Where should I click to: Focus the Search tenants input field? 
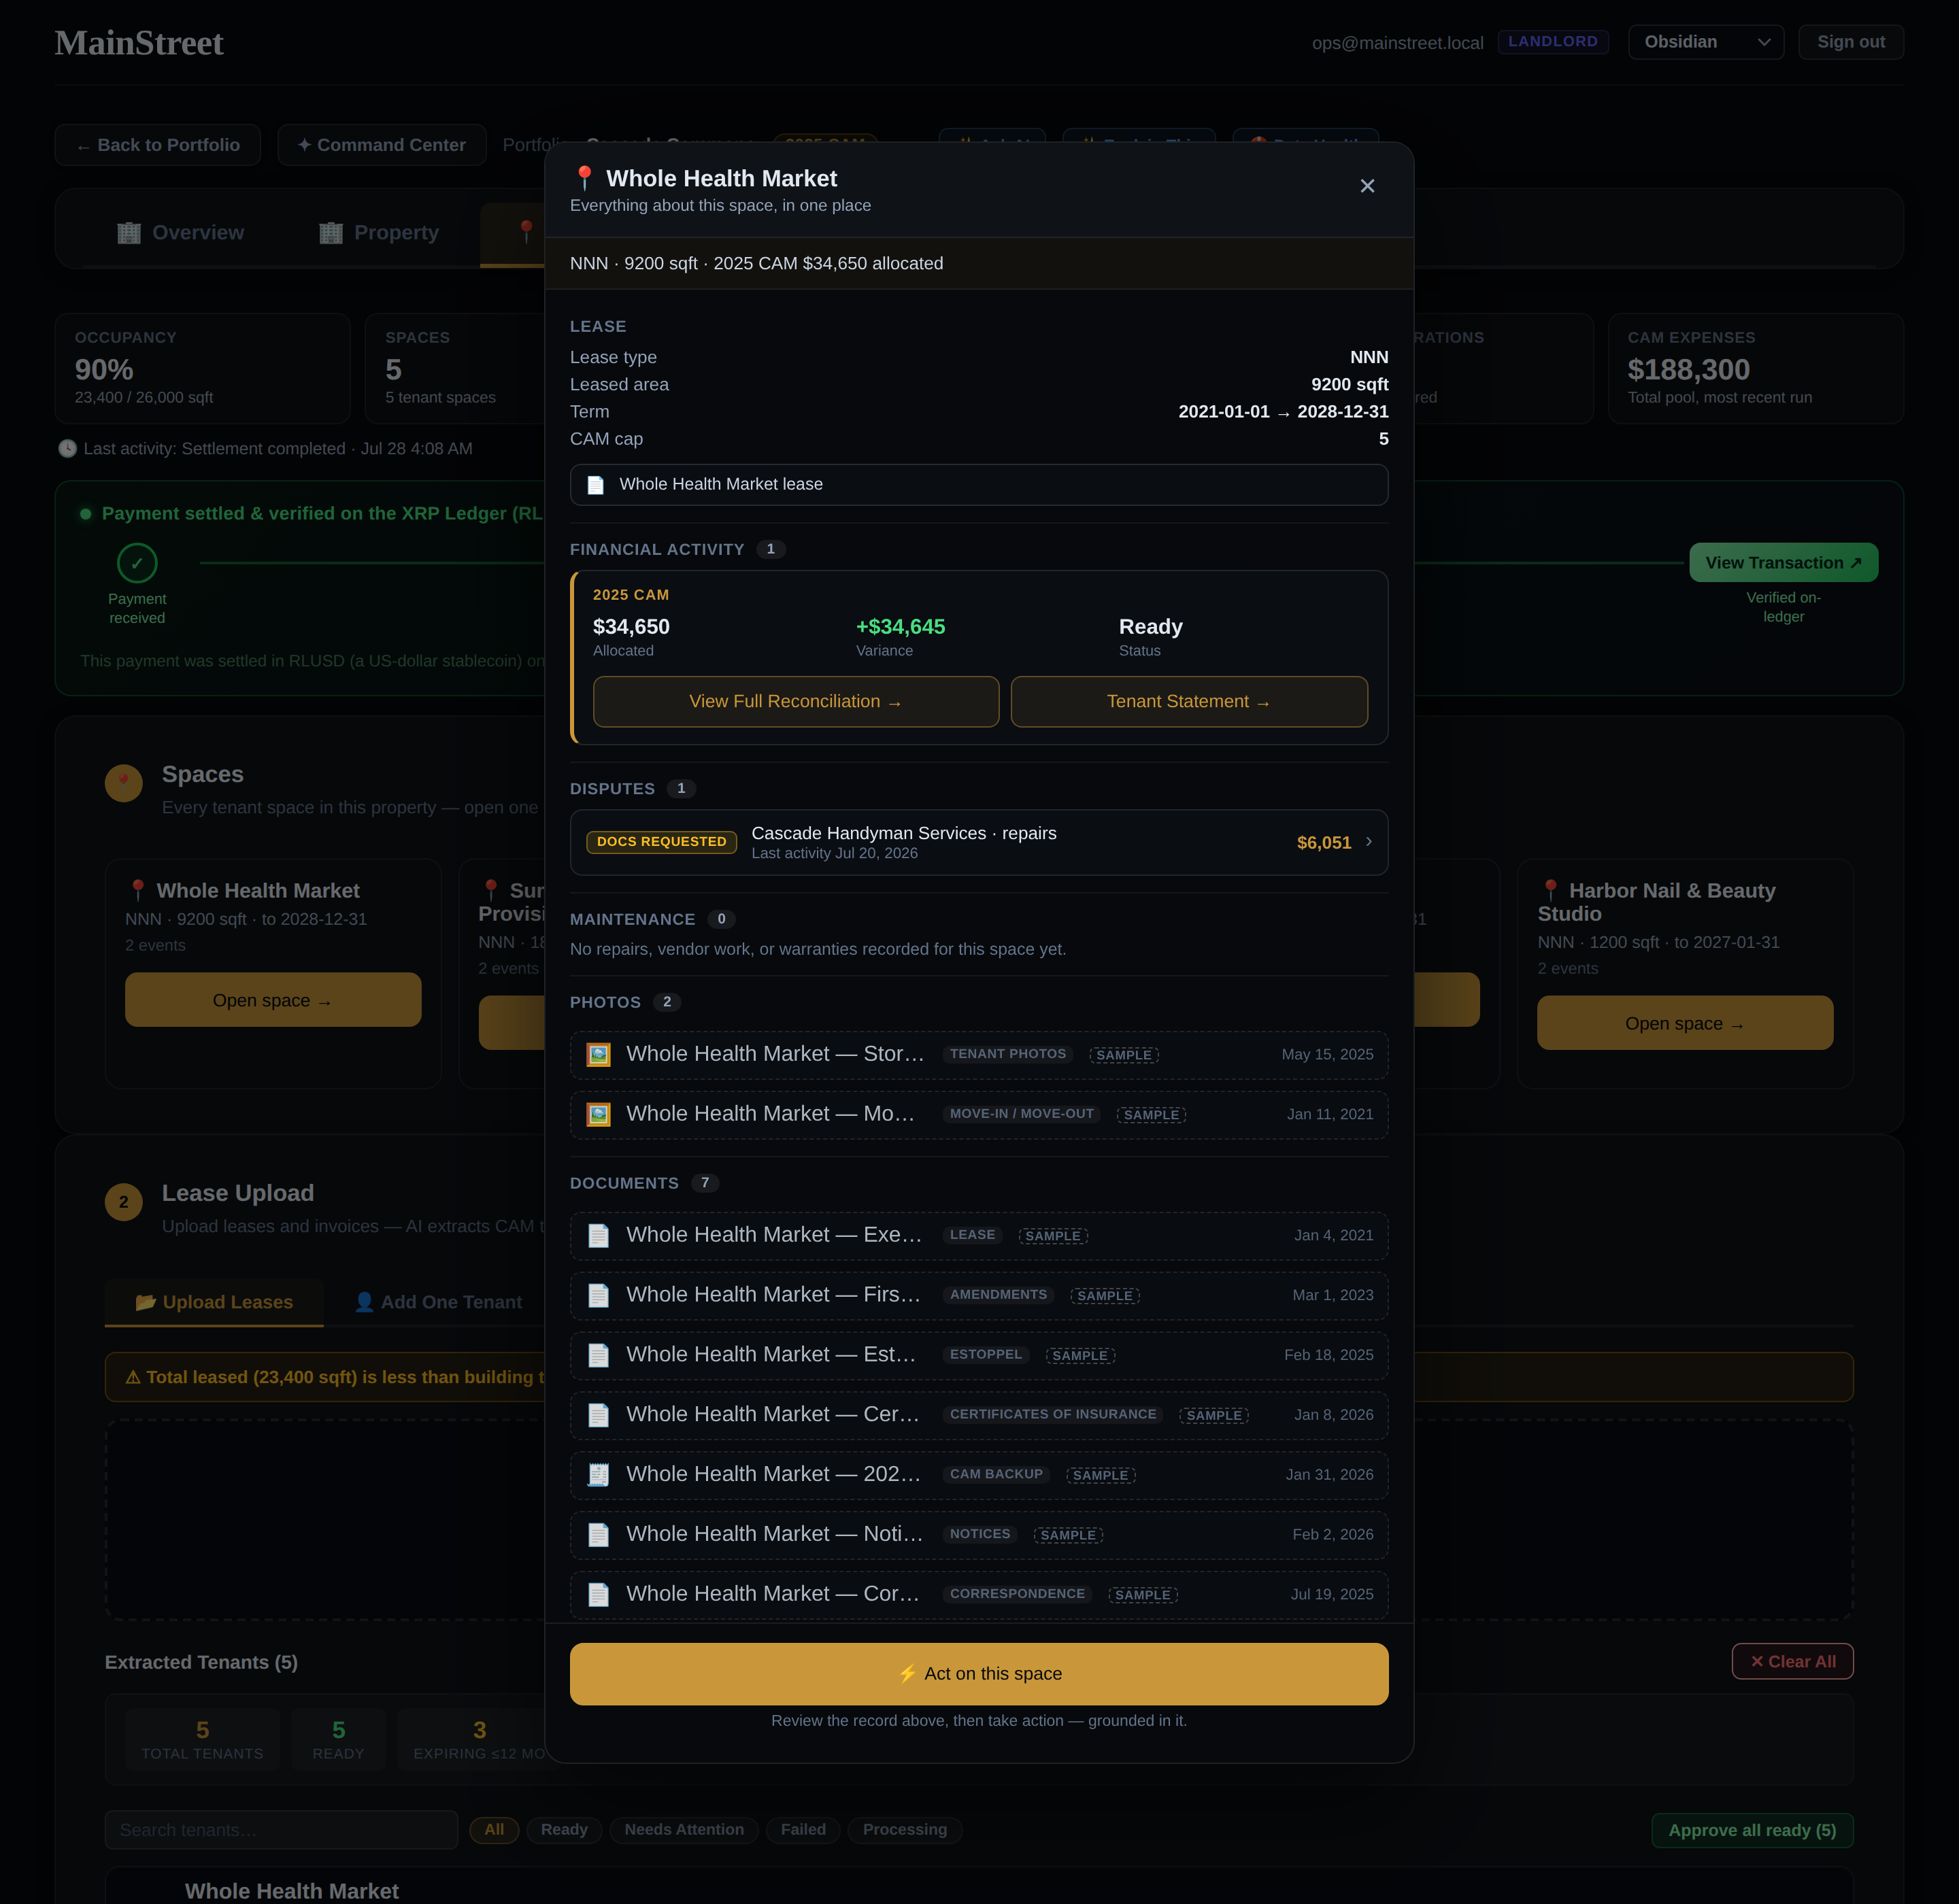[281, 1830]
